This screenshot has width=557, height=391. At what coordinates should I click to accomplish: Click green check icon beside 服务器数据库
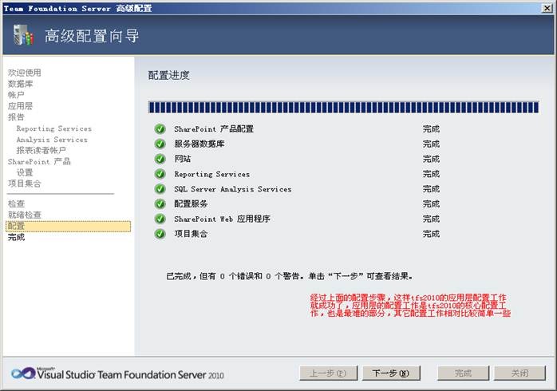pyautogui.click(x=160, y=144)
